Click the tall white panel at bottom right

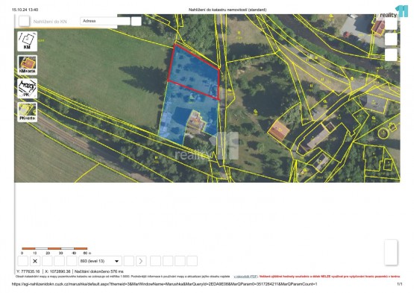tap(391, 252)
